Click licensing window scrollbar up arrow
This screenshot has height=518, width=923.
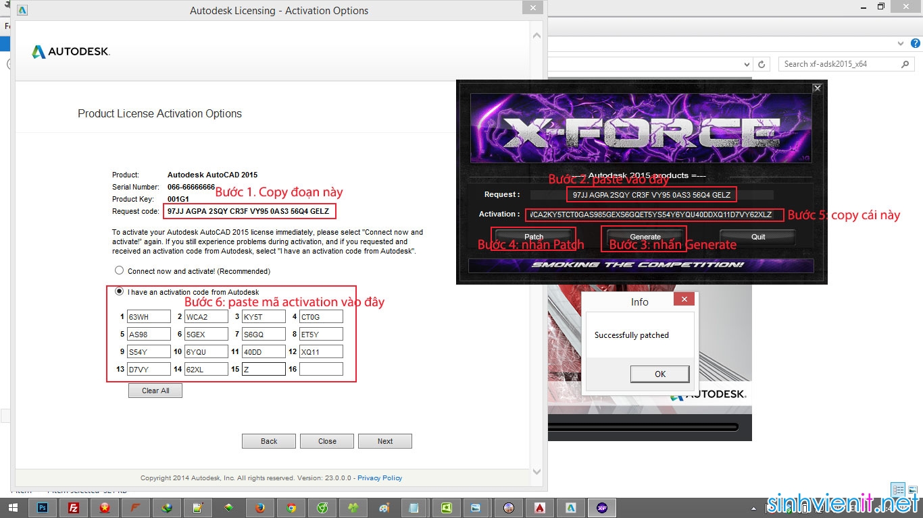click(x=537, y=34)
